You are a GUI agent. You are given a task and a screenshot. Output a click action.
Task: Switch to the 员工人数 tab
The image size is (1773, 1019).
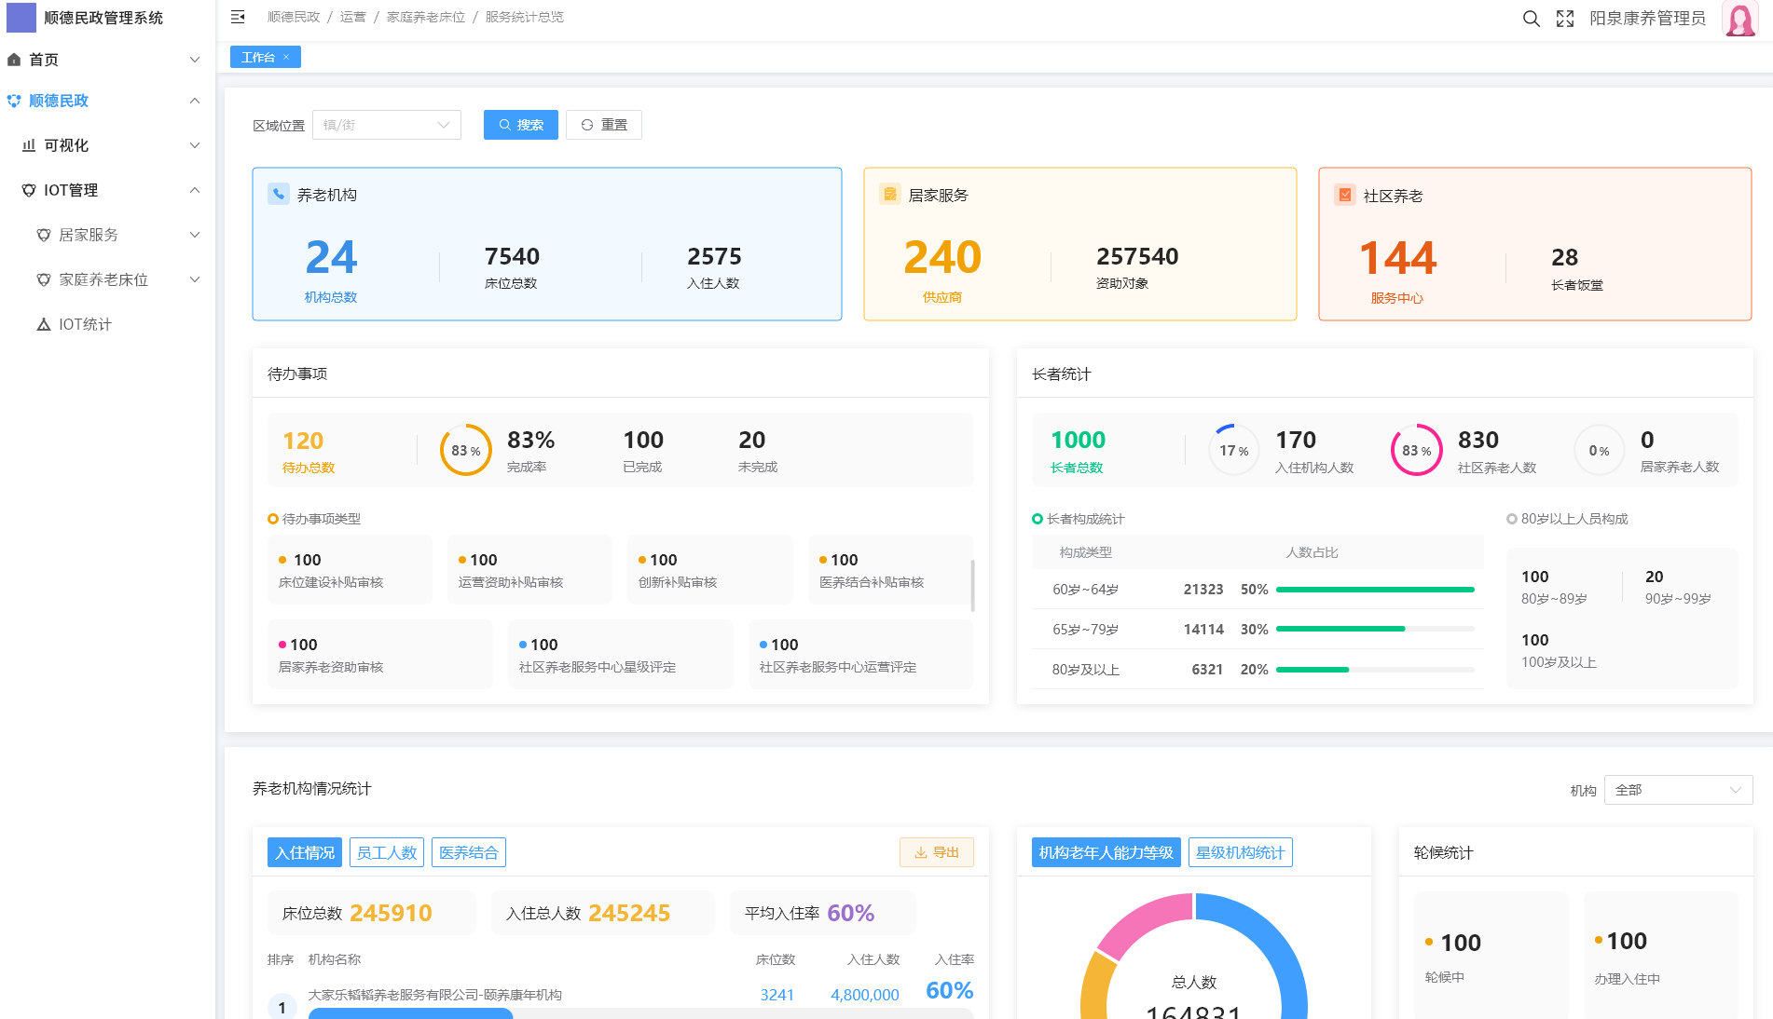[387, 852]
